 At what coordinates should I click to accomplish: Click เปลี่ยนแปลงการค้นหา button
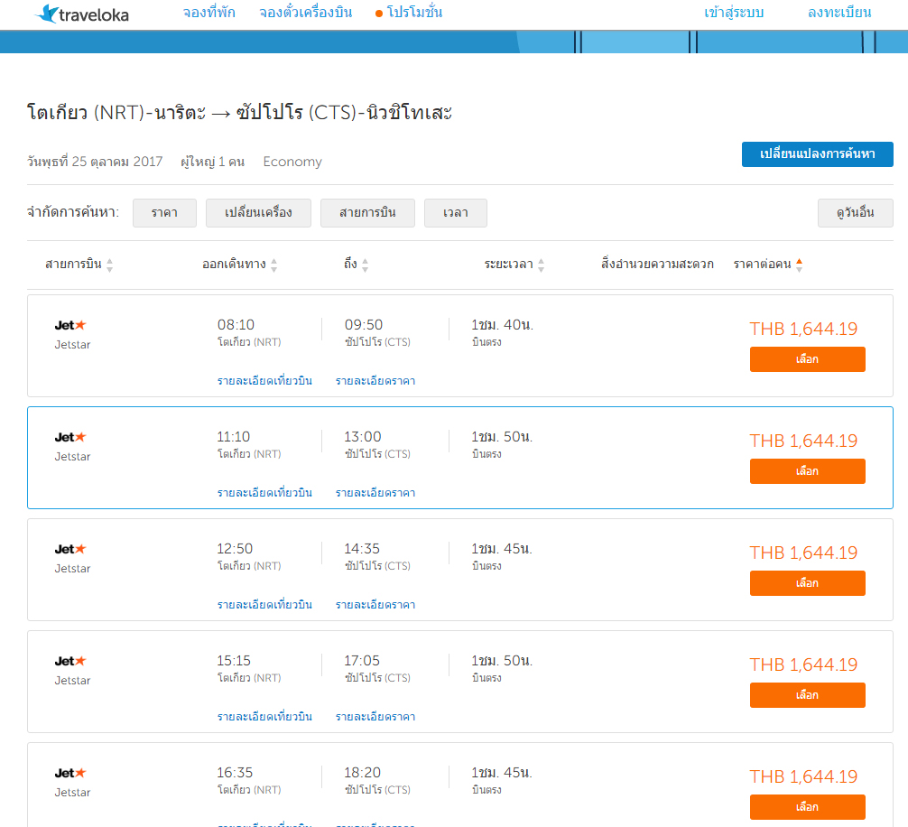pyautogui.click(x=817, y=154)
